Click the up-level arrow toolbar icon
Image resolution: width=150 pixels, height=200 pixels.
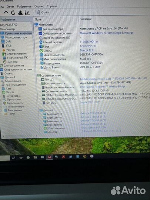click(6, 12)
